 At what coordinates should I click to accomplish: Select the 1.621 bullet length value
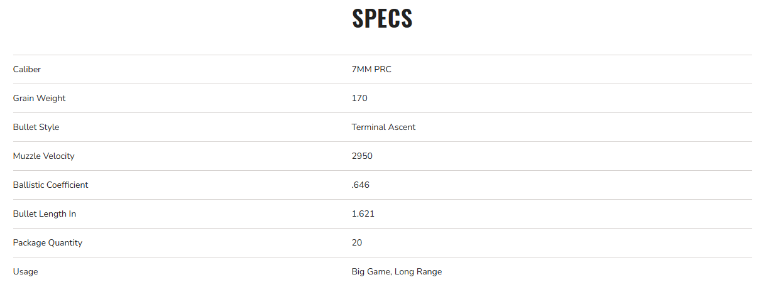[x=363, y=214]
